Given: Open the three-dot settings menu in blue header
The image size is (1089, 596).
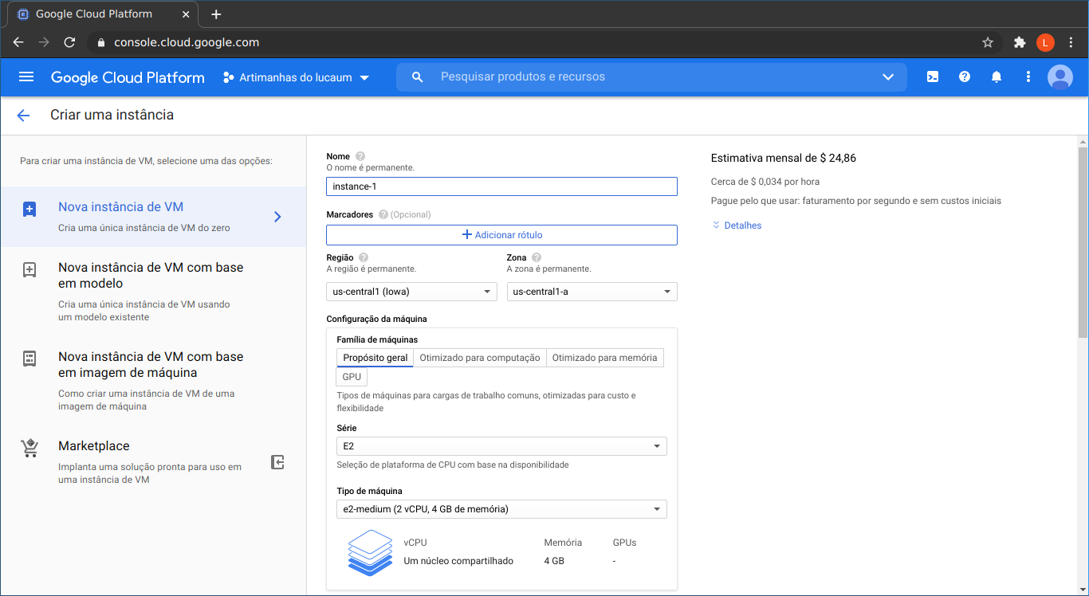Looking at the screenshot, I should pyautogui.click(x=1028, y=77).
